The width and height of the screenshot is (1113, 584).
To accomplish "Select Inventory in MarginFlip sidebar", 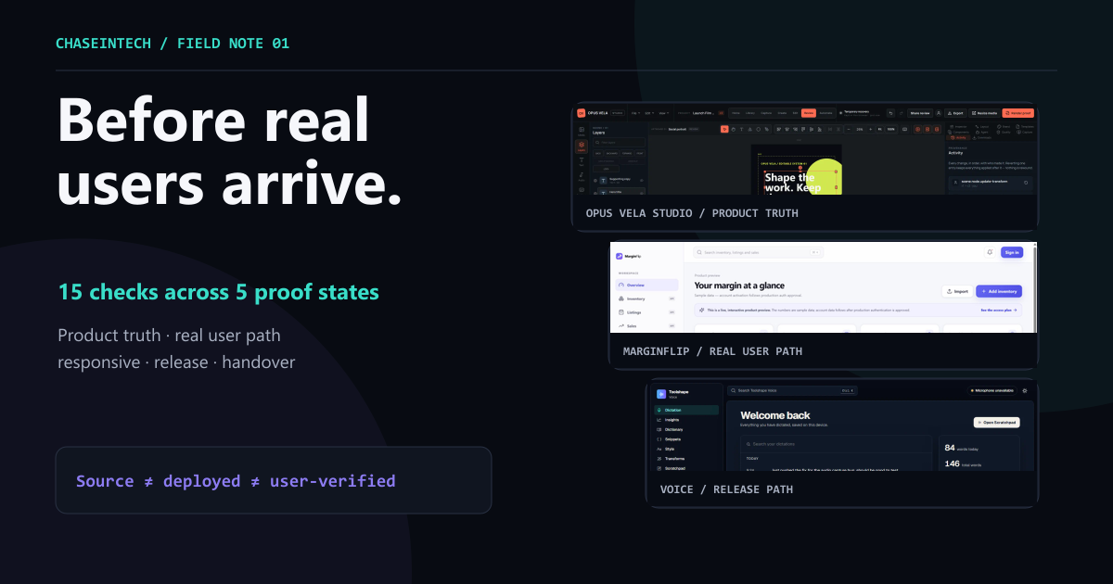I will click(646, 298).
